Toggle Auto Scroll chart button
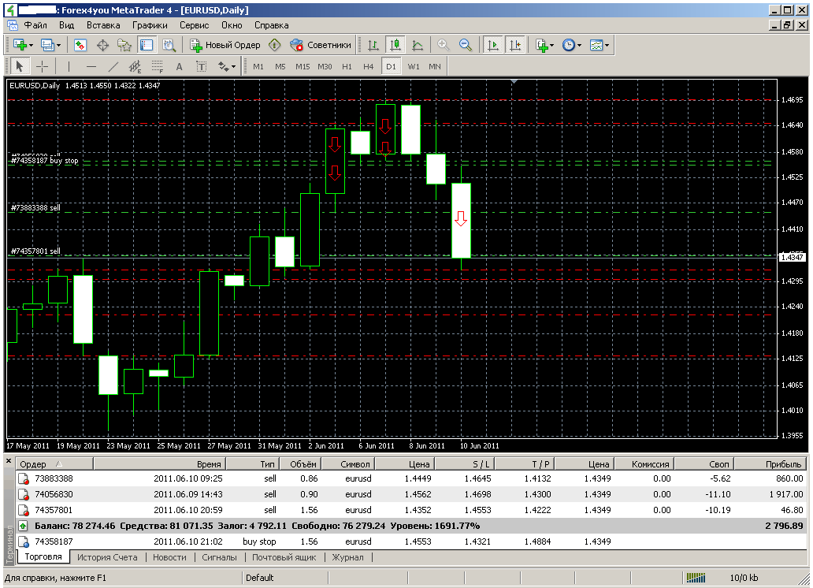The image size is (813, 588). 493,46
